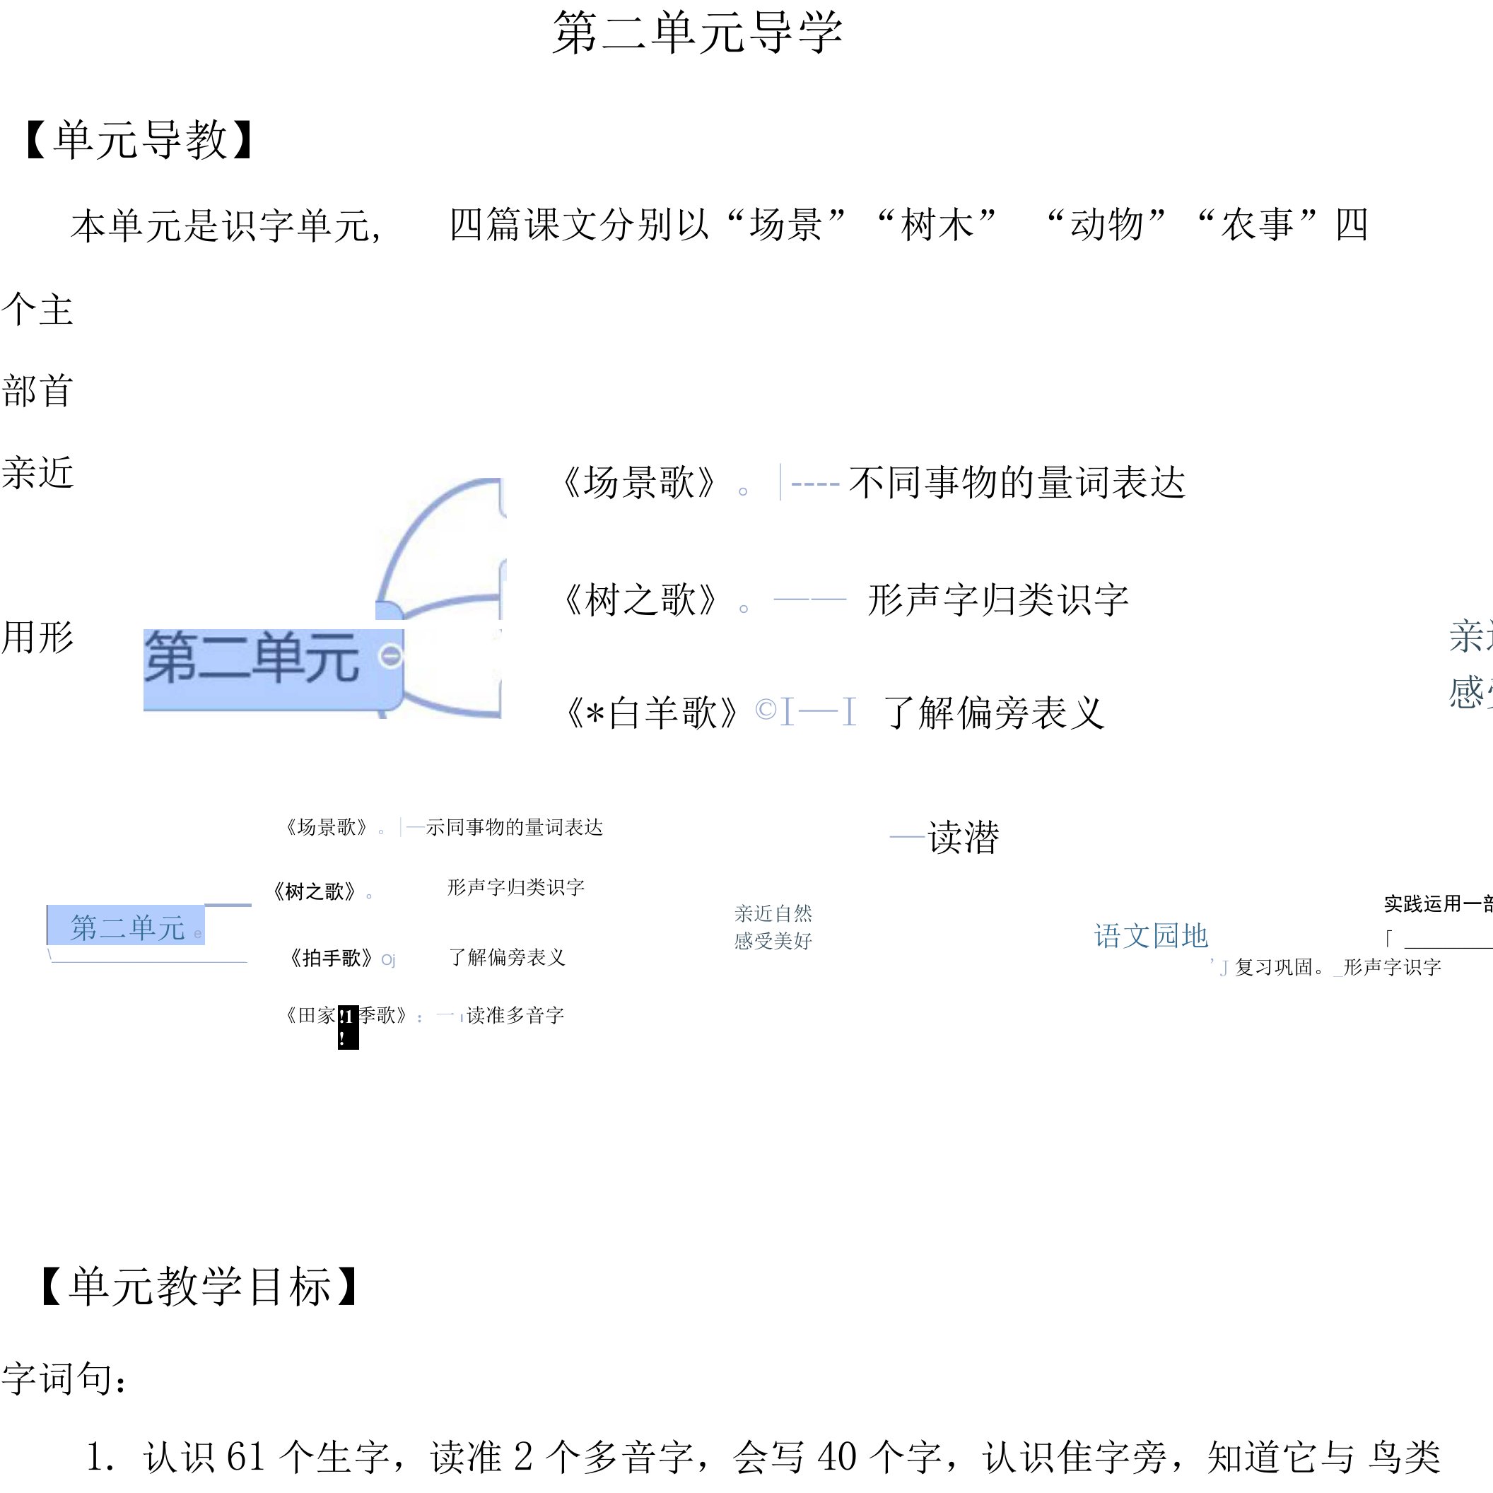Click the small-print 《树之歌》 branch
1493x1493 pixels.
(x=314, y=892)
